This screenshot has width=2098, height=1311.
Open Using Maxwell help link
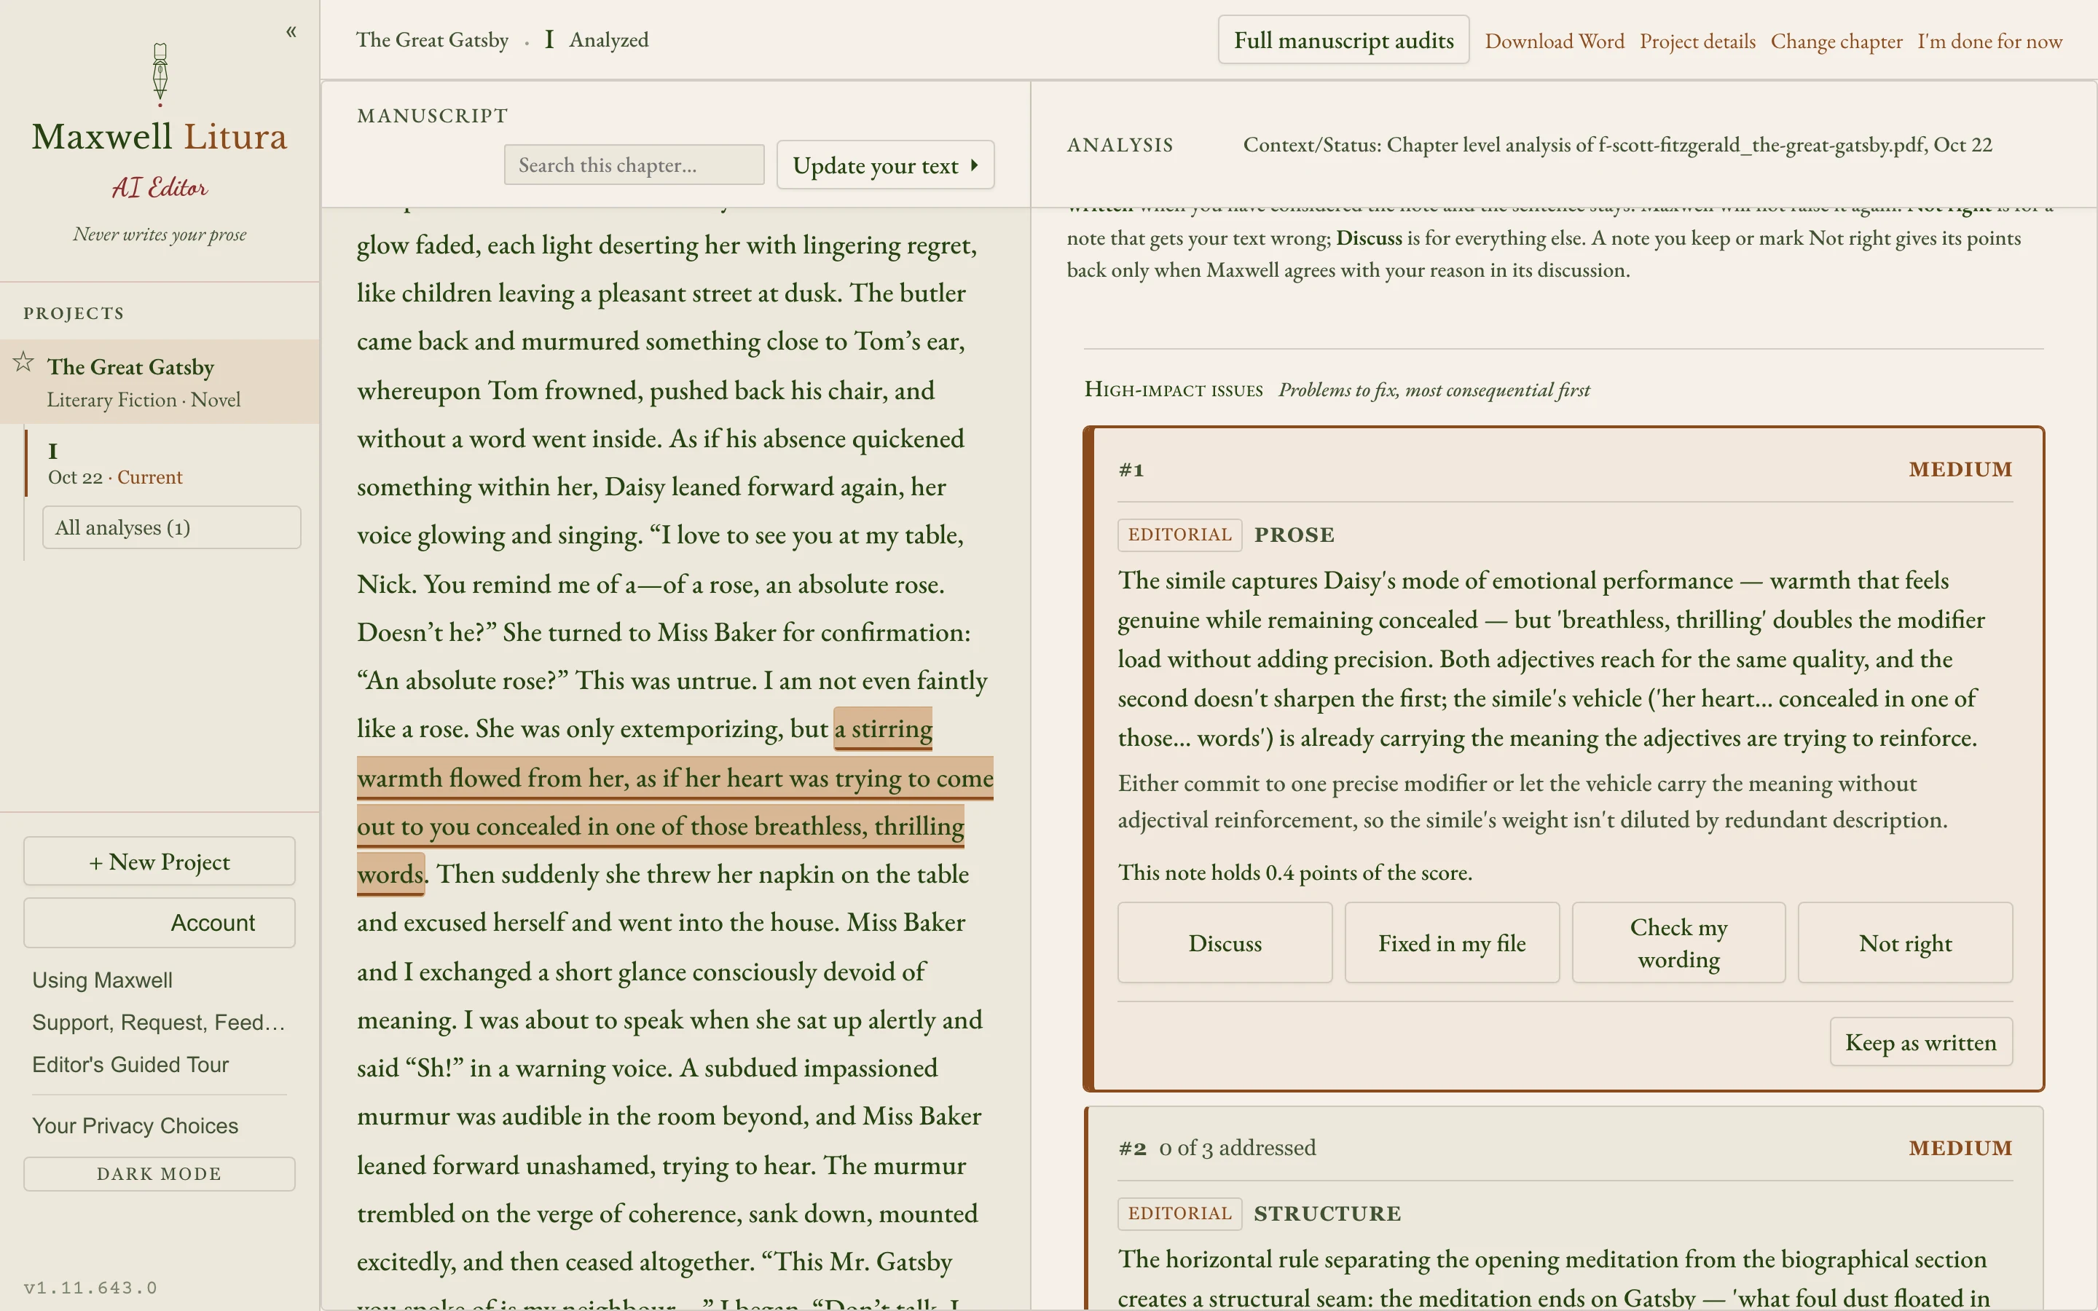pyautogui.click(x=102, y=980)
